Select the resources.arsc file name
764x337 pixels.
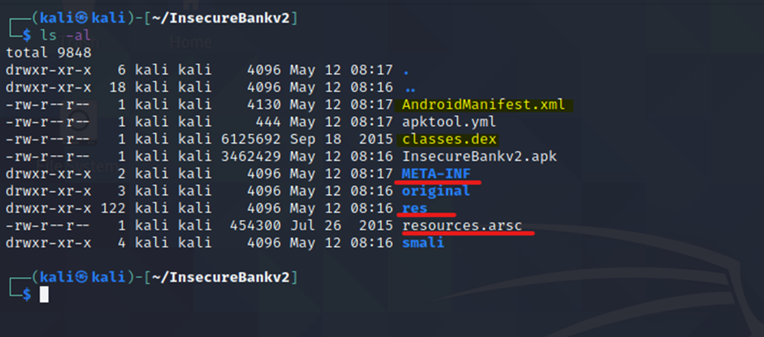tap(462, 225)
